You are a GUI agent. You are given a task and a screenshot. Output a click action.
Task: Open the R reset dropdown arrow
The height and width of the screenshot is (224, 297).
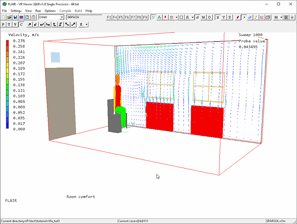pos(87,25)
